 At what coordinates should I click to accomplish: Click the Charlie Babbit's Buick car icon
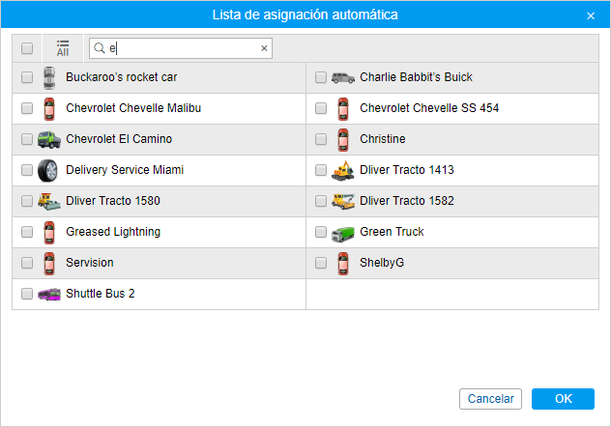point(342,77)
